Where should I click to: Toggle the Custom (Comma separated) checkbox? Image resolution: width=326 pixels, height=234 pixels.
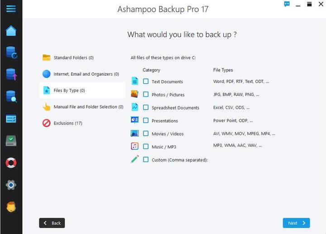(x=146, y=160)
